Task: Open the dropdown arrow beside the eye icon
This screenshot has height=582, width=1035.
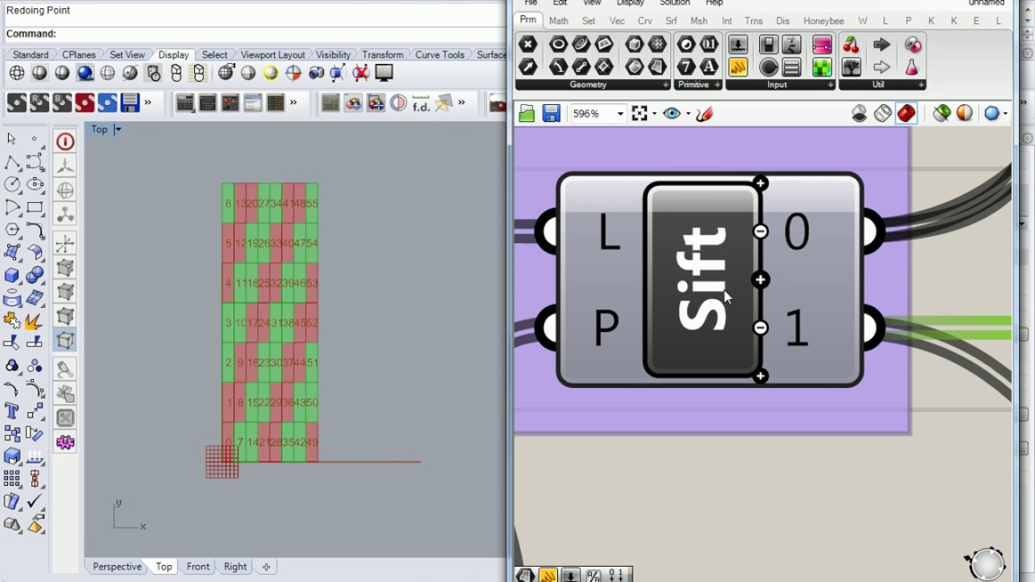Action: [x=688, y=114]
